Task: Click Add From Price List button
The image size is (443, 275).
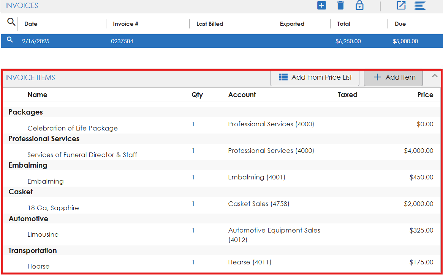Action: tap(315, 77)
